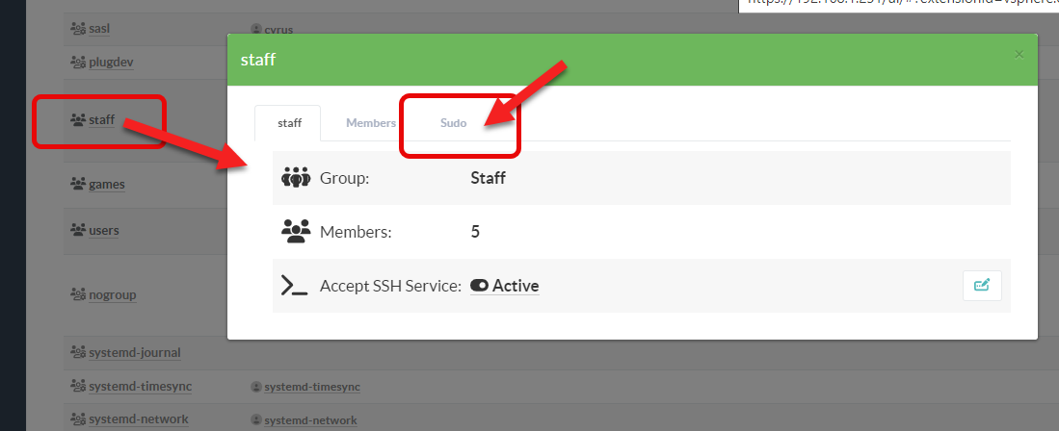Viewport: 1059px width, 431px height.
Task: Click the edit icon beside Accept SSH Service
Action: [x=982, y=286]
